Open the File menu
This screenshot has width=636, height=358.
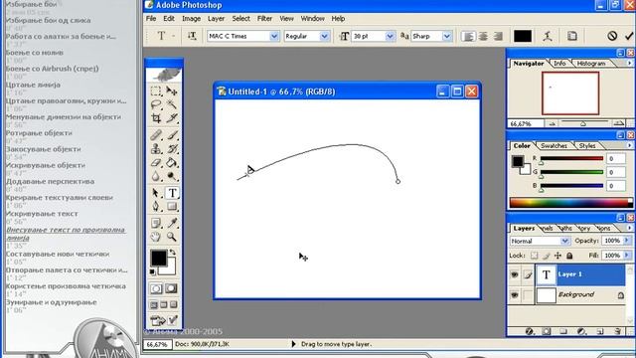click(x=151, y=18)
